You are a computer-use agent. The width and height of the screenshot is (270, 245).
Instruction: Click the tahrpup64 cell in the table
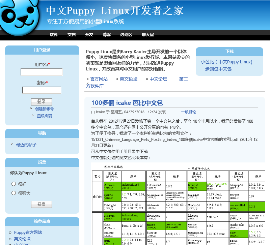click(239, 186)
